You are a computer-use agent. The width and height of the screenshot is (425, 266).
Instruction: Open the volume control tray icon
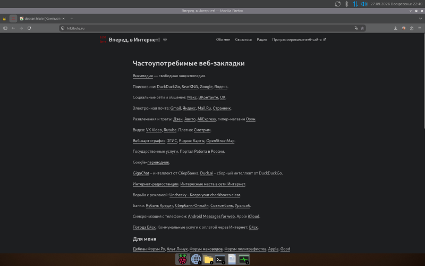(x=364, y=4)
